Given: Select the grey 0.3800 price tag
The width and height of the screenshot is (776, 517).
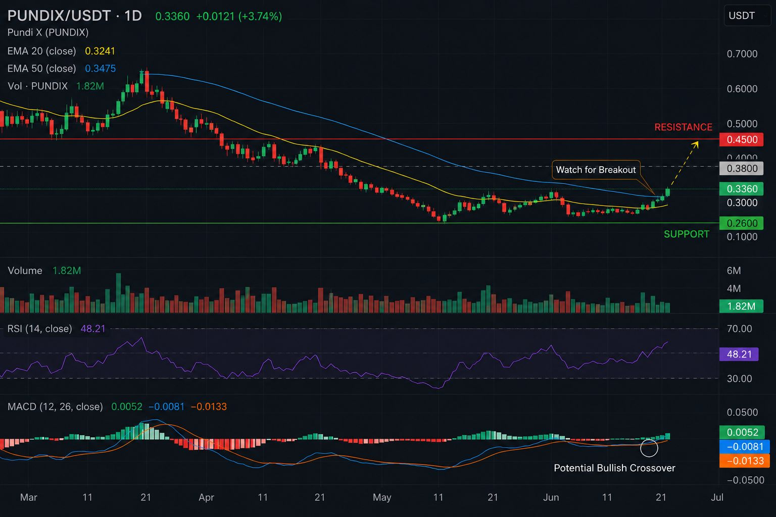Looking at the screenshot, I should click(741, 169).
